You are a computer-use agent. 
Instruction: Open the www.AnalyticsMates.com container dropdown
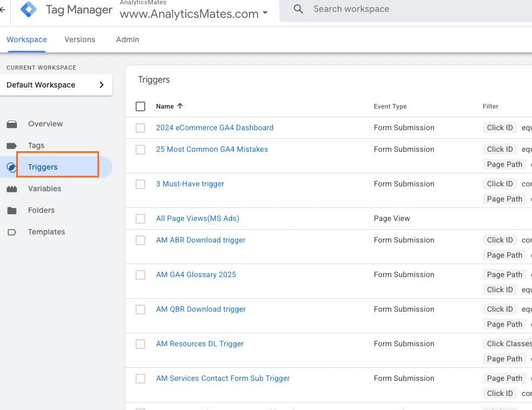(194, 14)
